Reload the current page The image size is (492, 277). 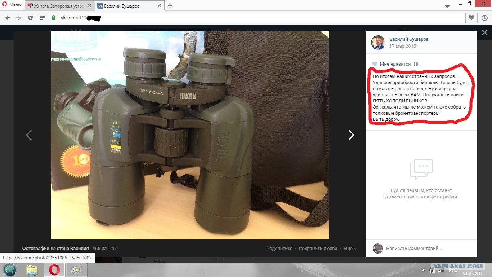click(x=30, y=18)
